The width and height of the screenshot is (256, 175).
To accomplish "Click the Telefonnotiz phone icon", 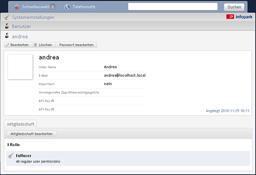I will [67, 7].
